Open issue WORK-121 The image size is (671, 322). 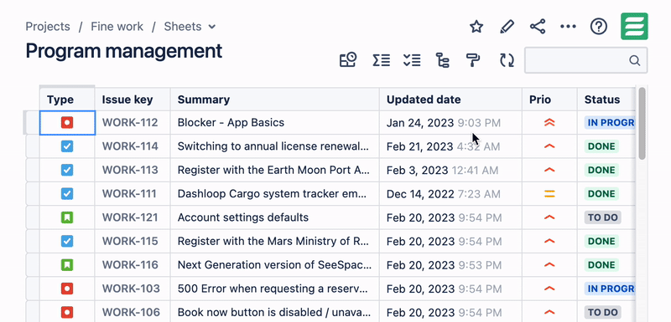pyautogui.click(x=130, y=217)
